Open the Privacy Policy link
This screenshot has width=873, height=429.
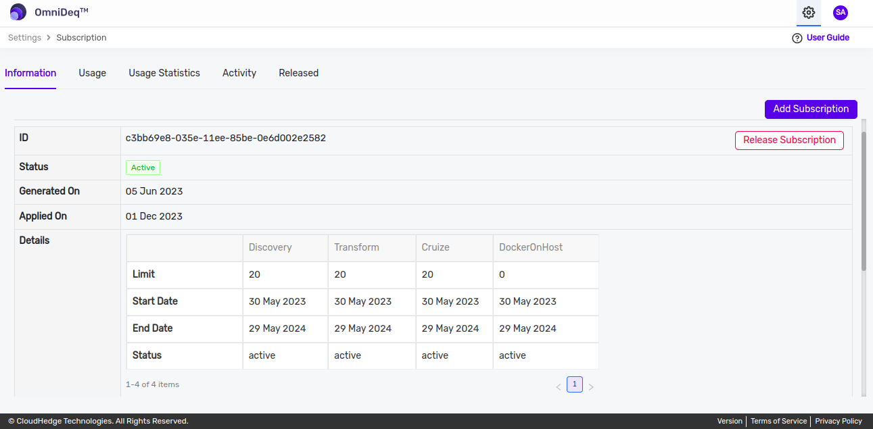click(839, 421)
